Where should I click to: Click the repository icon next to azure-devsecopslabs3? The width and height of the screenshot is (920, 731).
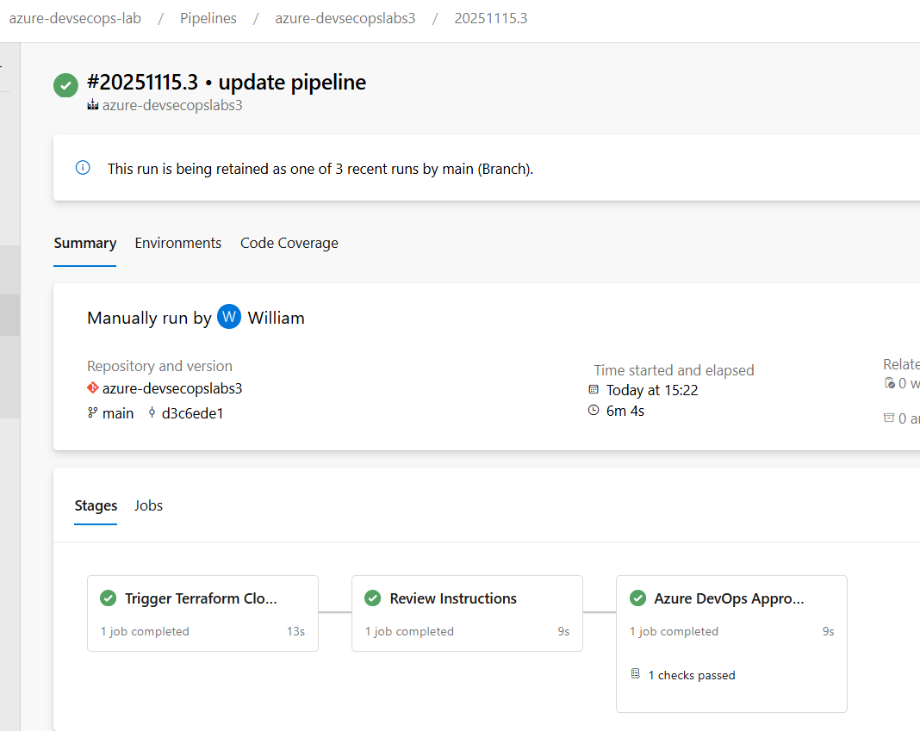coord(93,388)
